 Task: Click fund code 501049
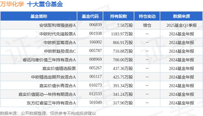(96, 103)
